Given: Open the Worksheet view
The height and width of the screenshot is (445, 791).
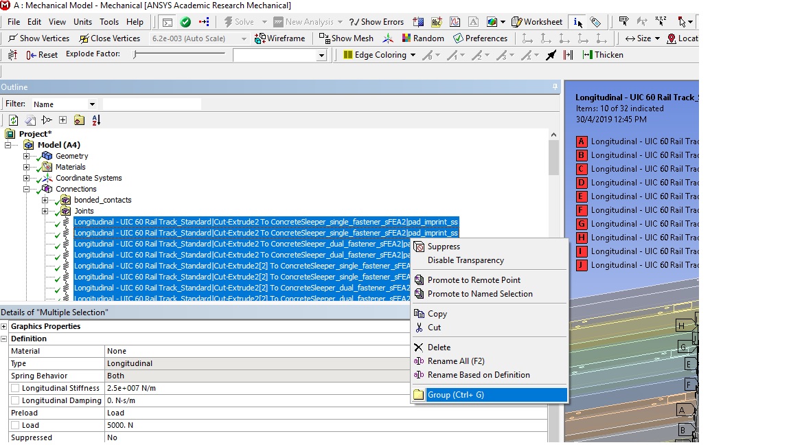Looking at the screenshot, I should [x=536, y=21].
